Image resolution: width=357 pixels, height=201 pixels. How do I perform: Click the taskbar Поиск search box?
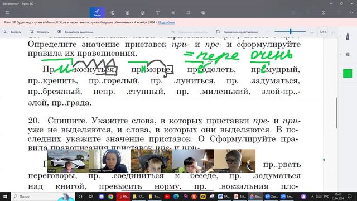(43, 197)
